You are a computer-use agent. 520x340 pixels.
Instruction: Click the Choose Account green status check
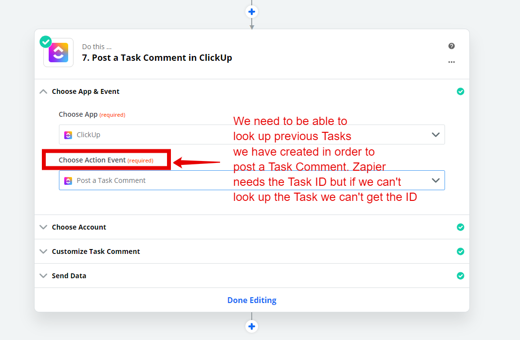pos(460,227)
